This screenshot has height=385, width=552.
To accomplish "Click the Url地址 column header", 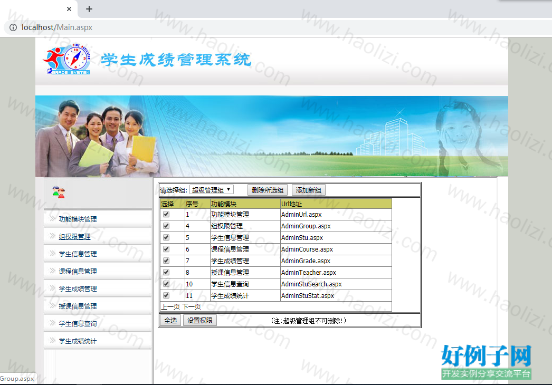I will [x=336, y=204].
